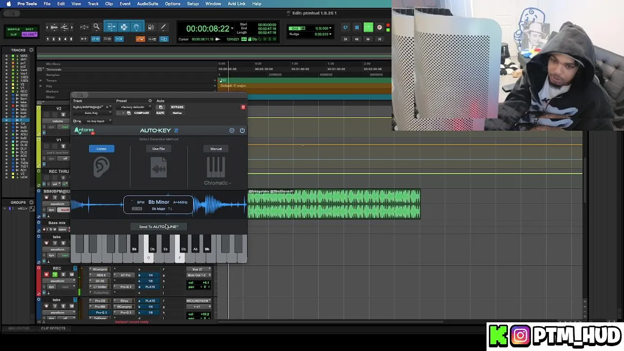Click the Antares logo
Screen dimensions: 624x351
click(x=84, y=131)
